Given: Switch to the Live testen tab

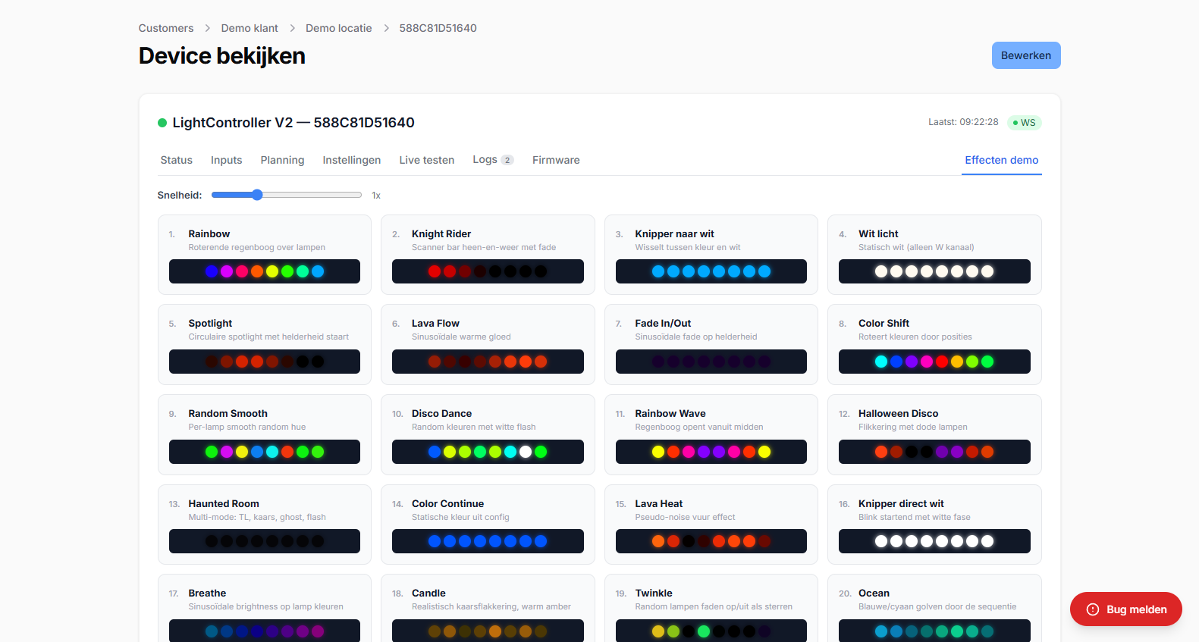Looking at the screenshot, I should point(426,160).
